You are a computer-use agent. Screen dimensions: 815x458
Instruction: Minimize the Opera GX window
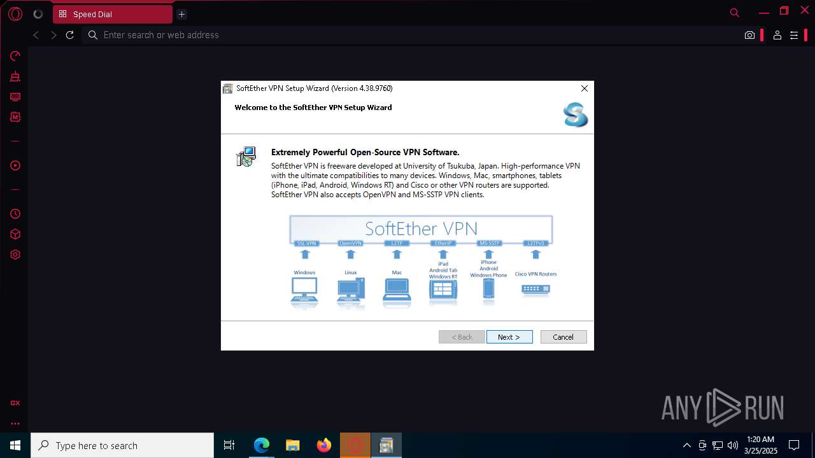764,12
